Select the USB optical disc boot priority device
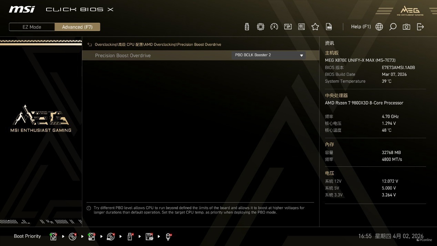 (x=111, y=236)
